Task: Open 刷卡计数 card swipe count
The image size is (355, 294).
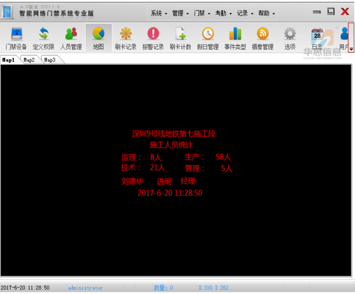Action: tap(181, 38)
